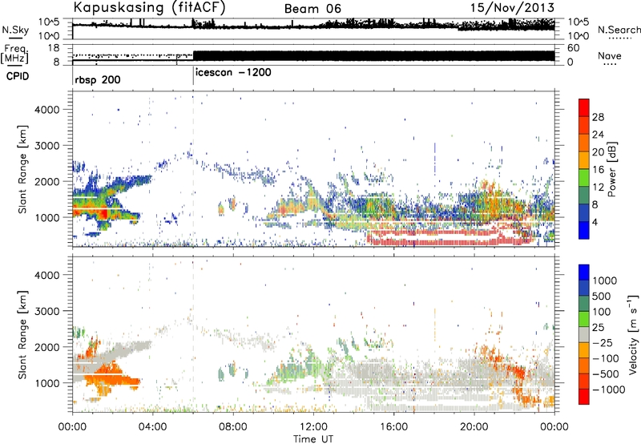Click the '16:00' time axis tick label
This screenshot has height=444, width=641.
393,427
